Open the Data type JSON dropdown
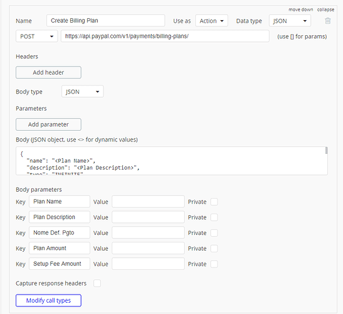Image resolution: width=343 pixels, height=314 pixels. [290, 21]
